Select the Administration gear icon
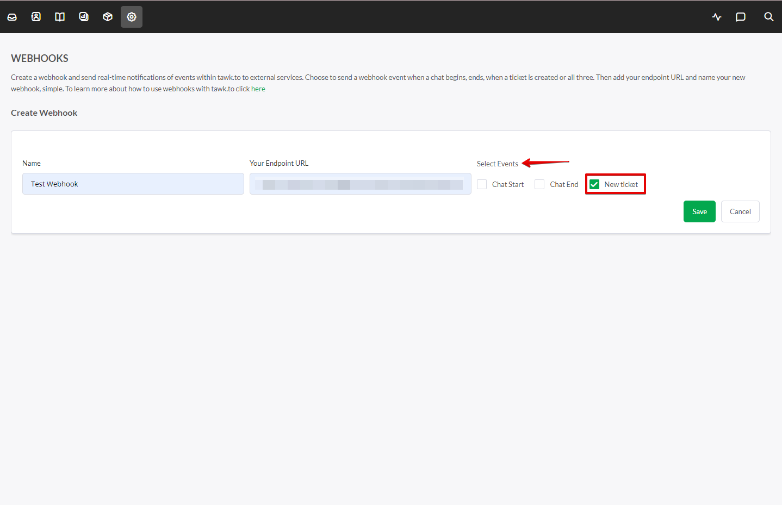This screenshot has height=505, width=782. click(x=132, y=17)
